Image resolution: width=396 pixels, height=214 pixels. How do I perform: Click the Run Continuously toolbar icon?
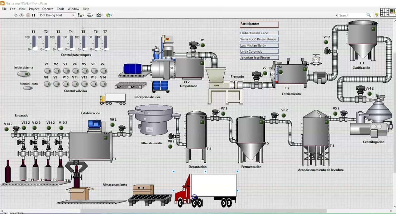pyautogui.click(x=21, y=15)
